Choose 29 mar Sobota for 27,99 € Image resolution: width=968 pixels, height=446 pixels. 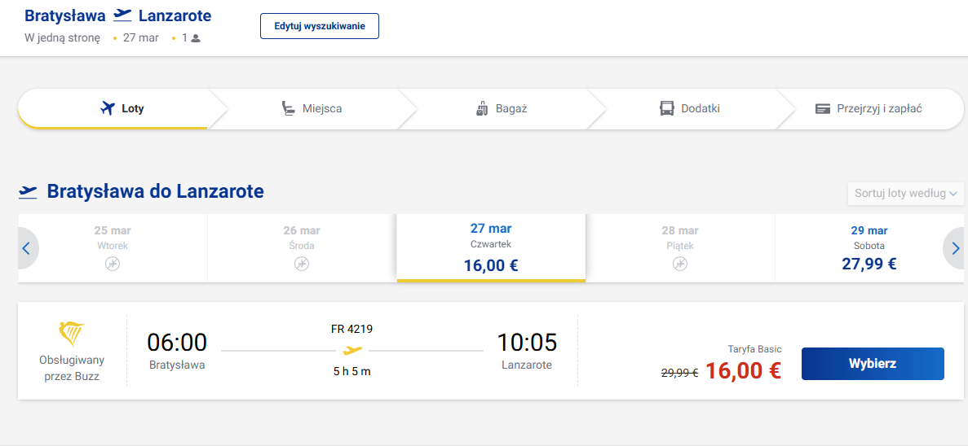pos(869,248)
